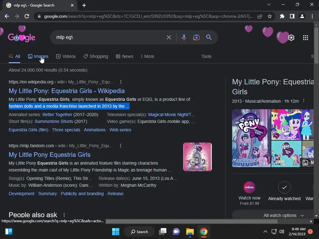Open options for the Wikipedia result

tap(121, 82)
